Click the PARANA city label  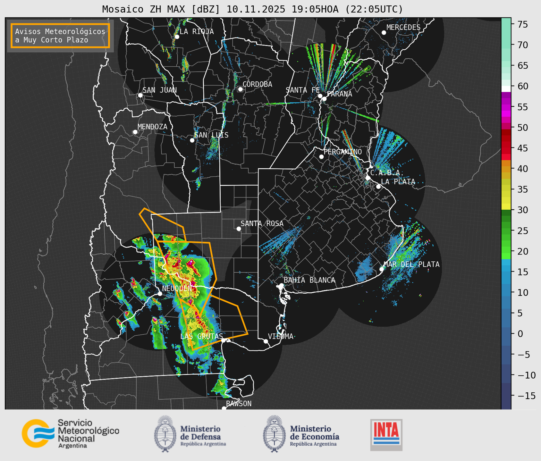339,94
